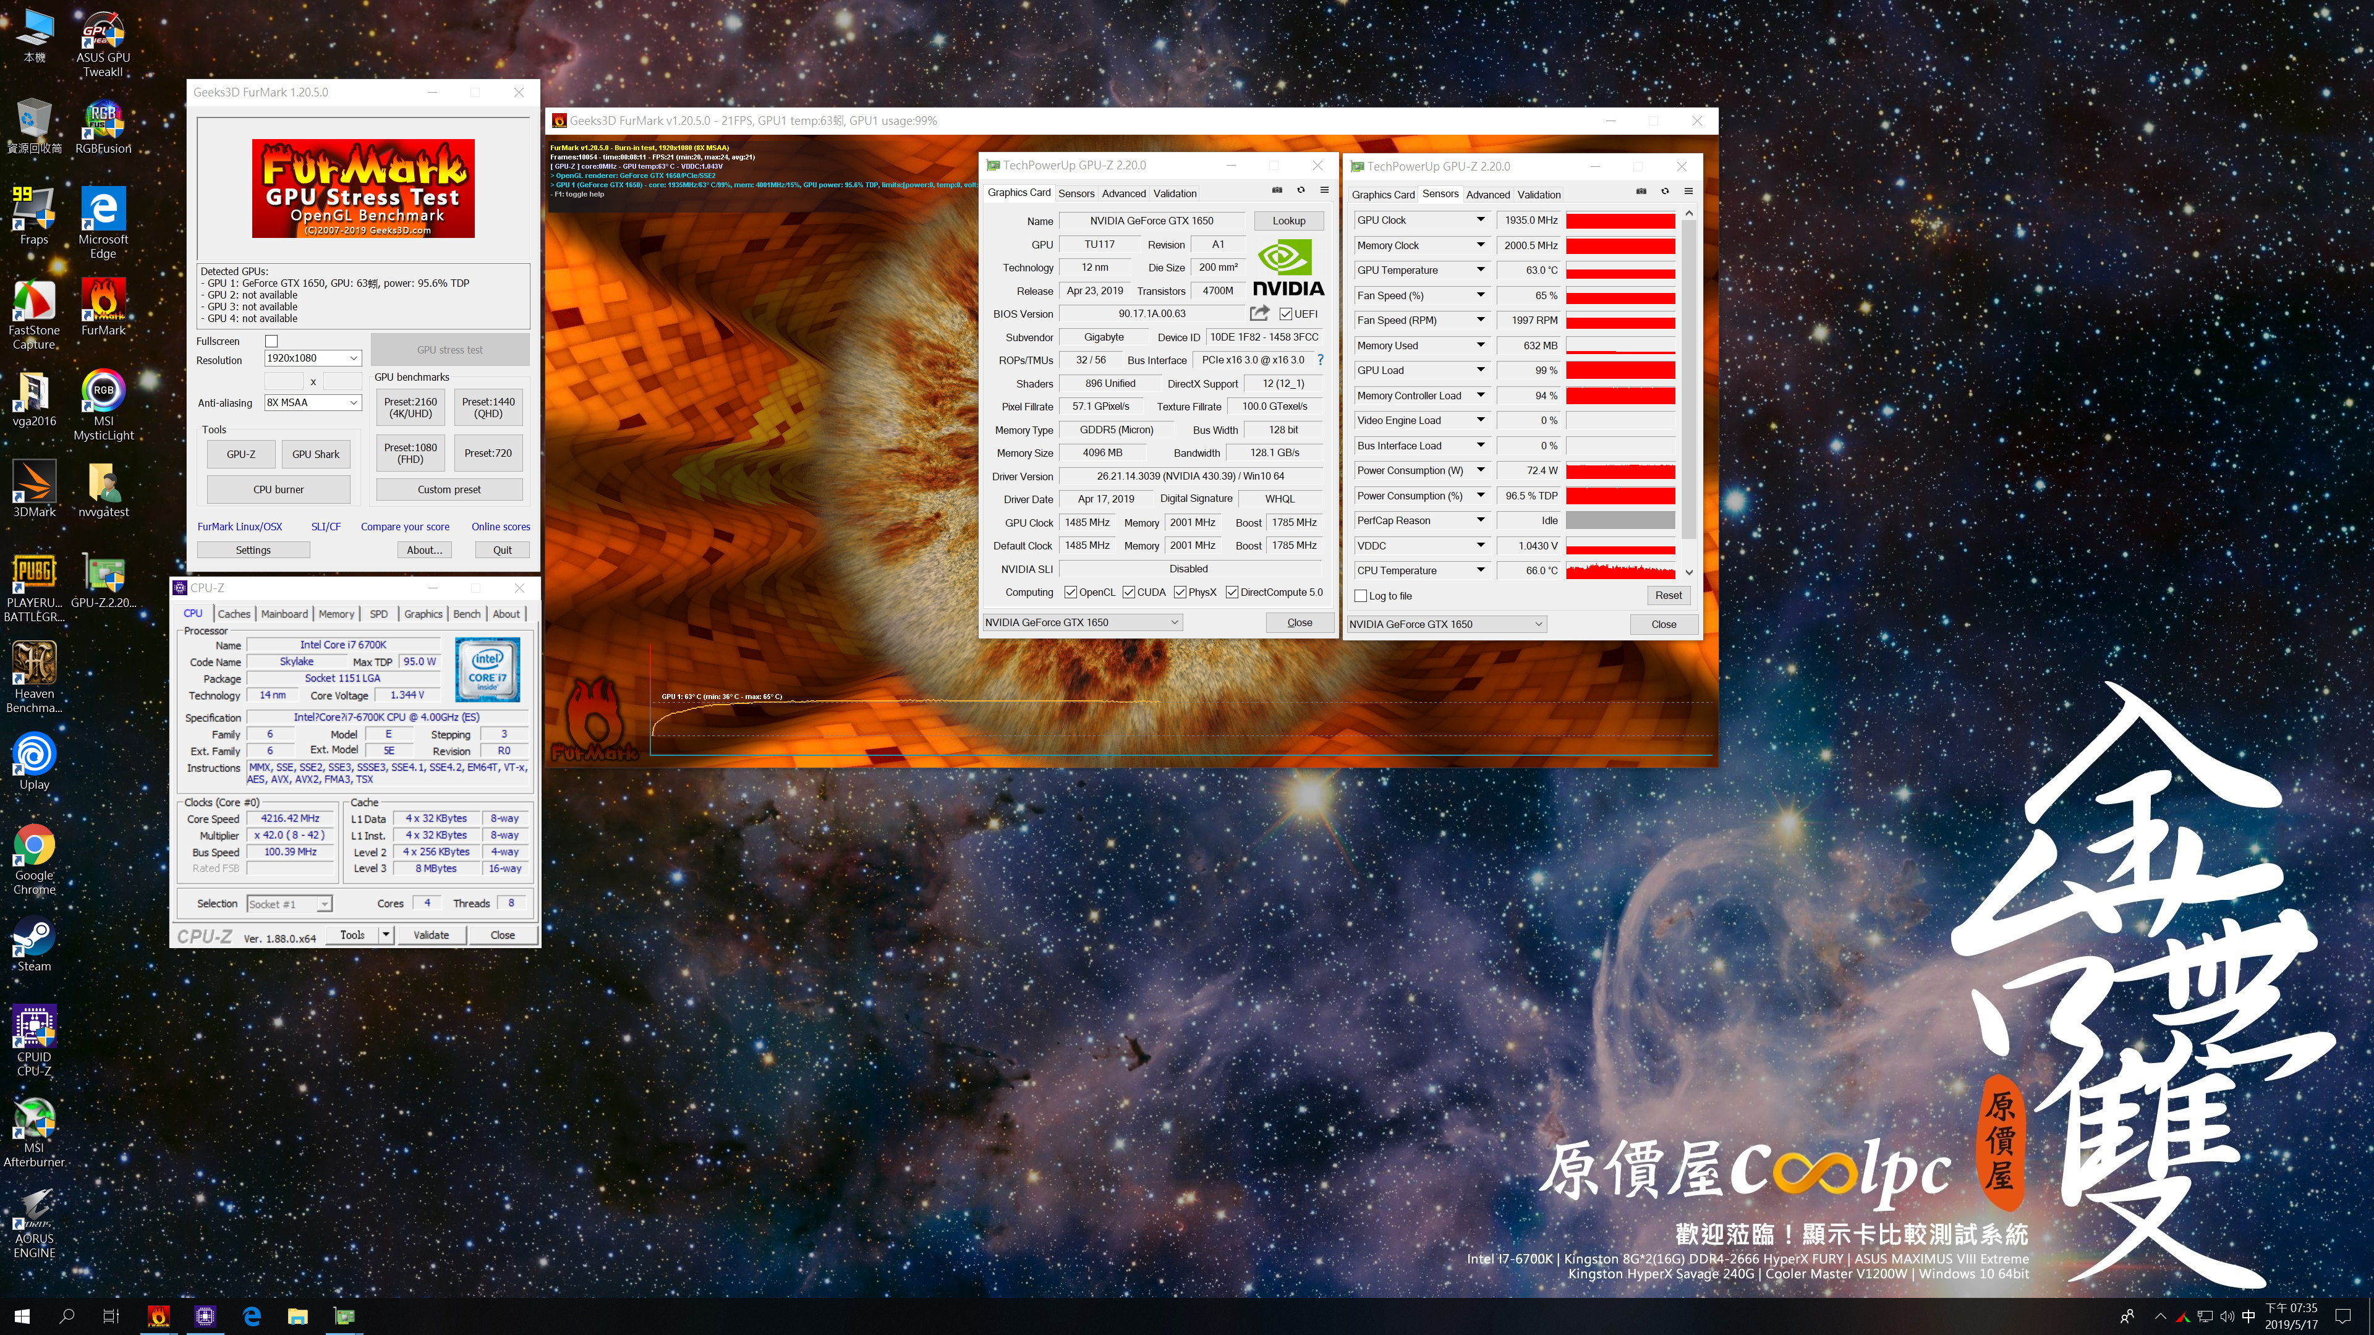
Task: Switch to Memory tab in CPU-Z
Action: [336, 614]
